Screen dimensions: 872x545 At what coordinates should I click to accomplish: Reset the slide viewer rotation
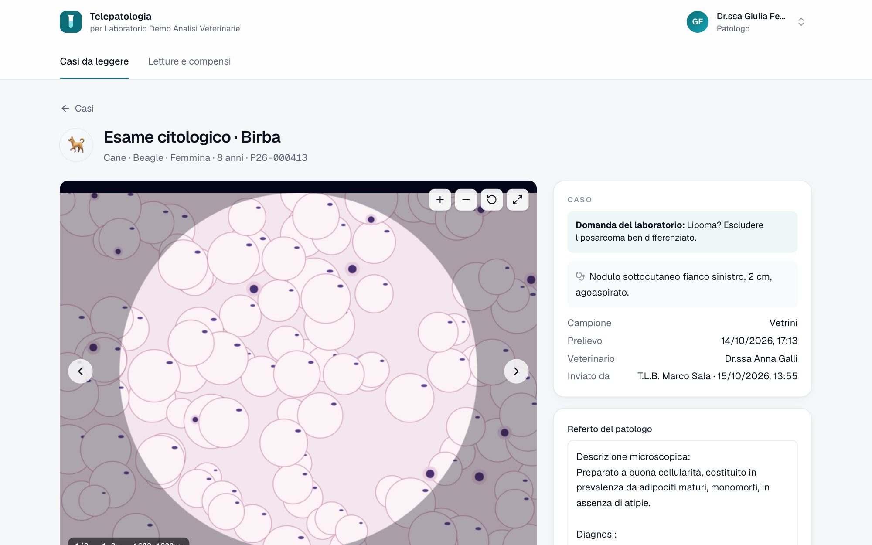[x=492, y=200]
